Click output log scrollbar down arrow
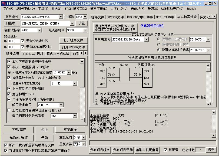219x156 pixels. point(214,135)
